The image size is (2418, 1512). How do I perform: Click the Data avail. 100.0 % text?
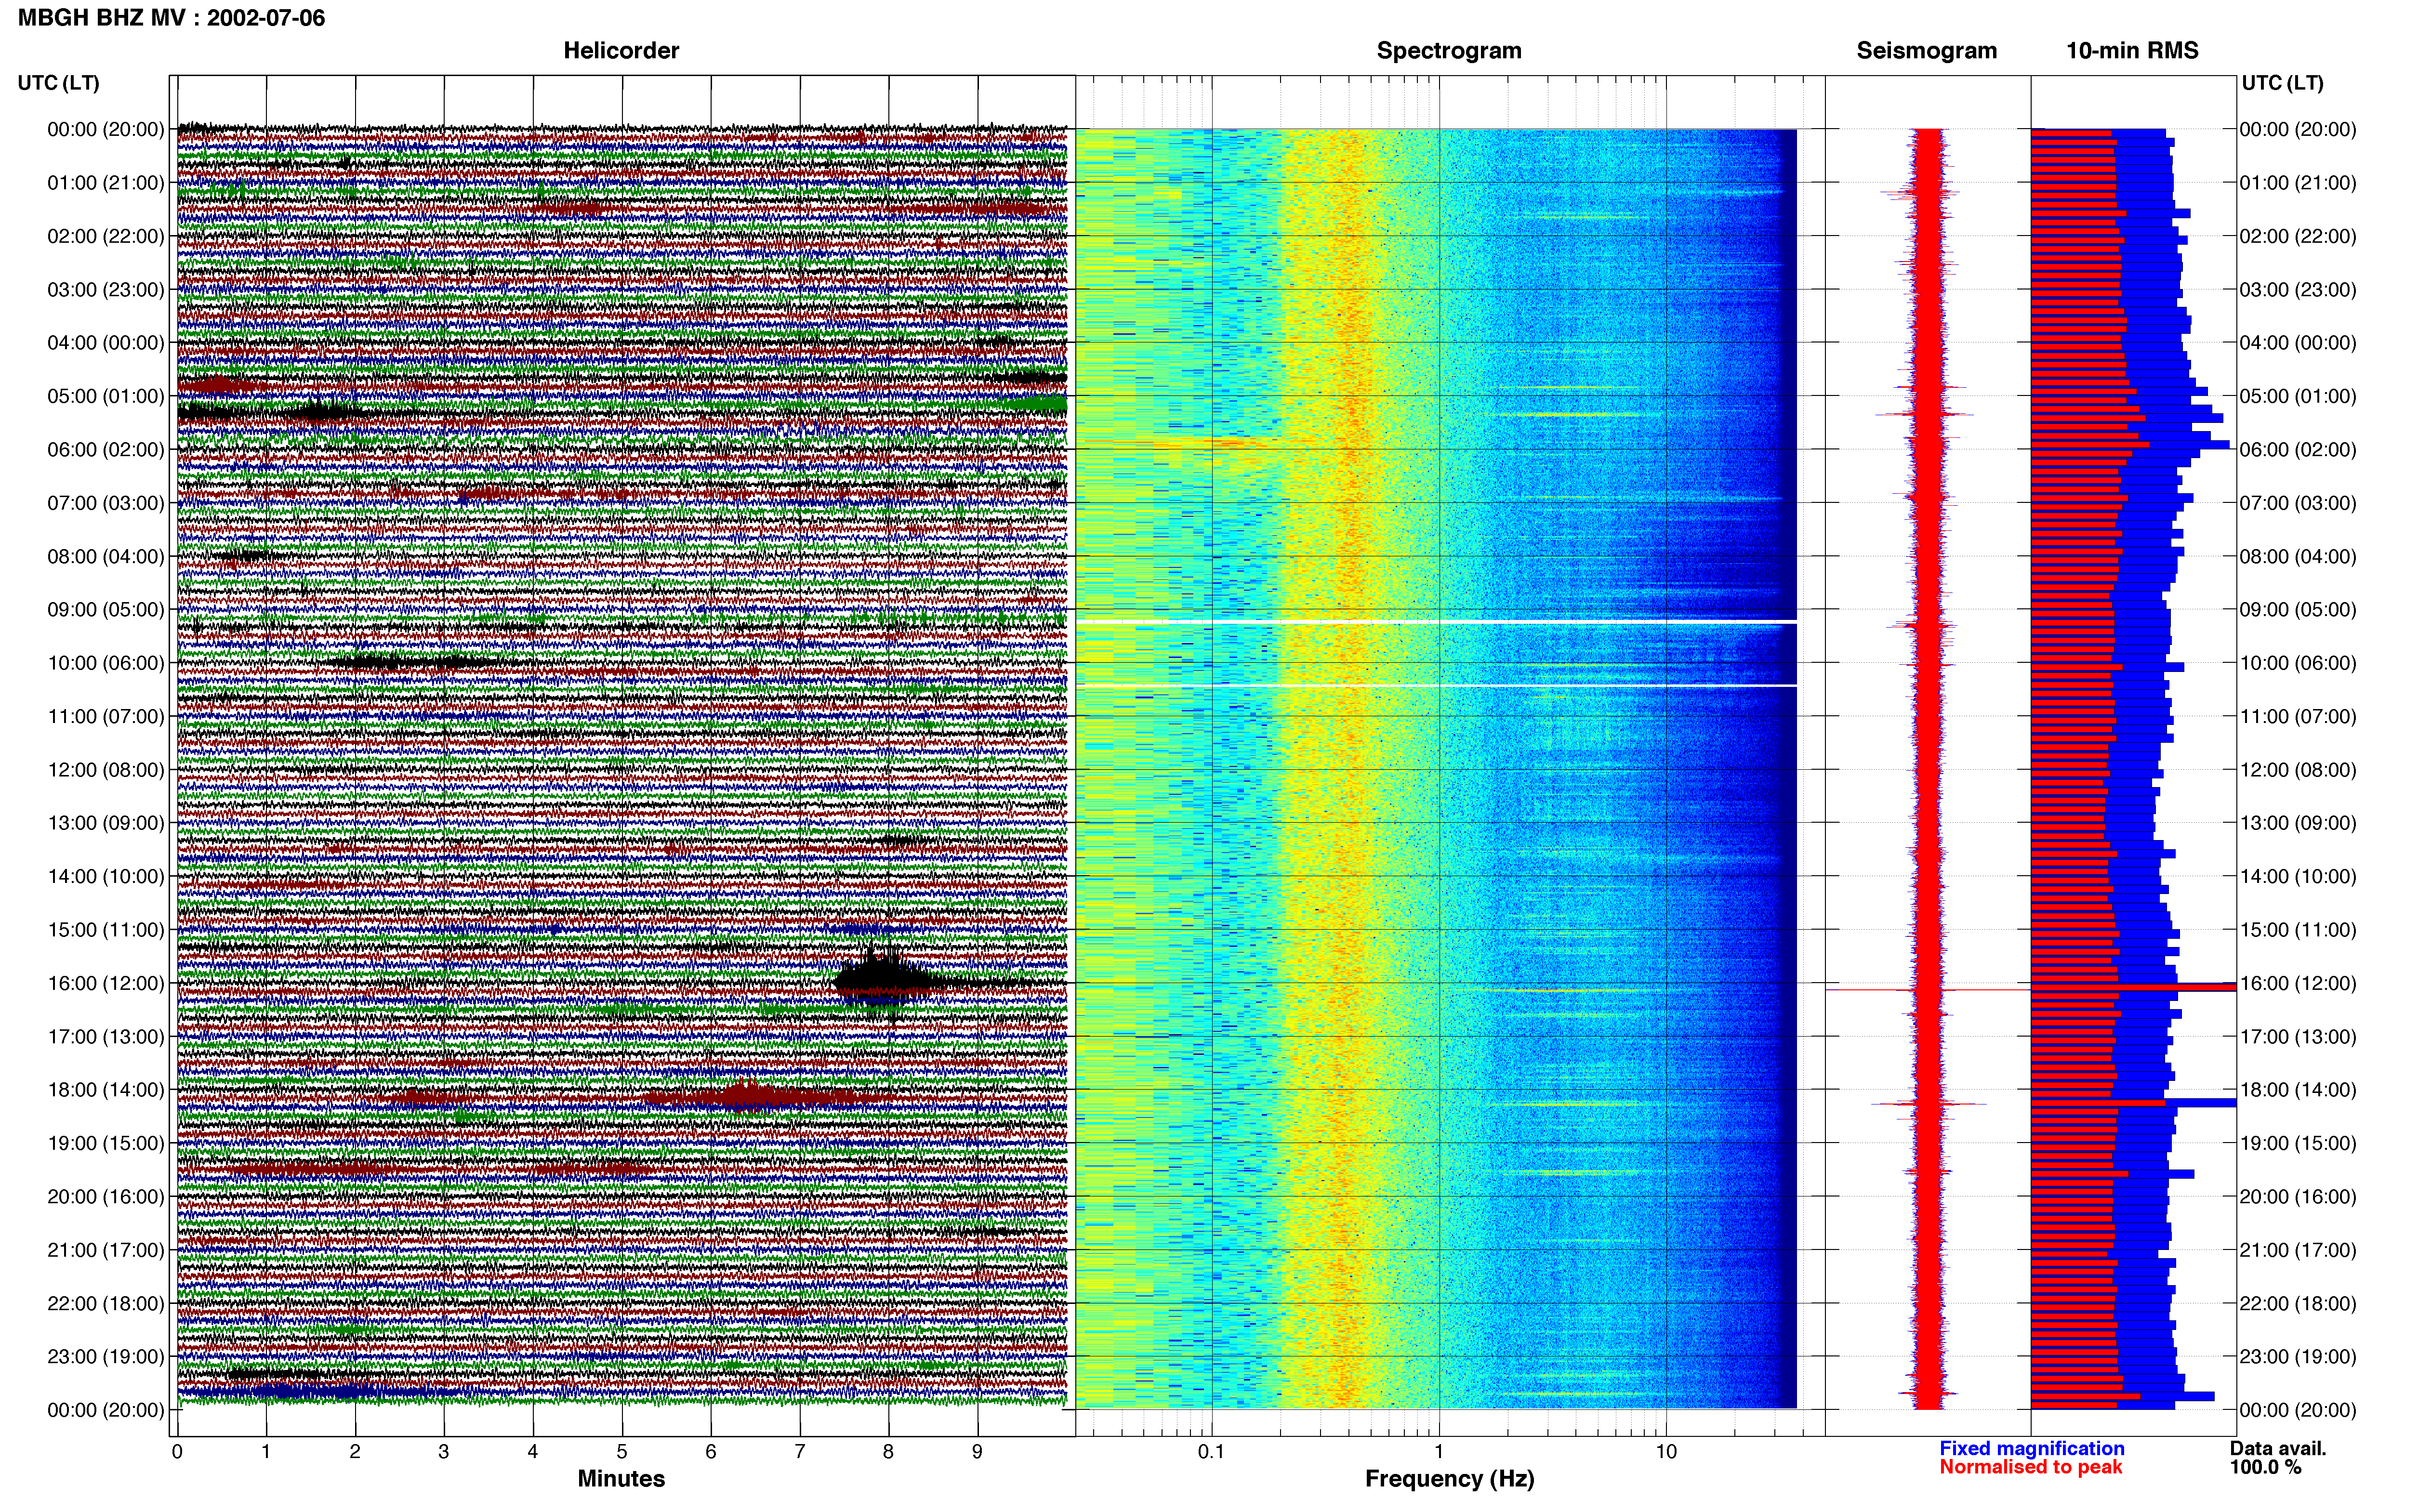pos(2277,1458)
